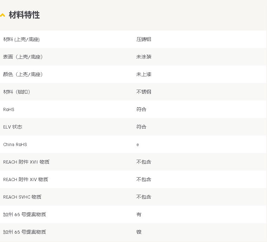Select the REACH 附件 XVII 物质 label
The image size is (267, 242).
point(26,162)
